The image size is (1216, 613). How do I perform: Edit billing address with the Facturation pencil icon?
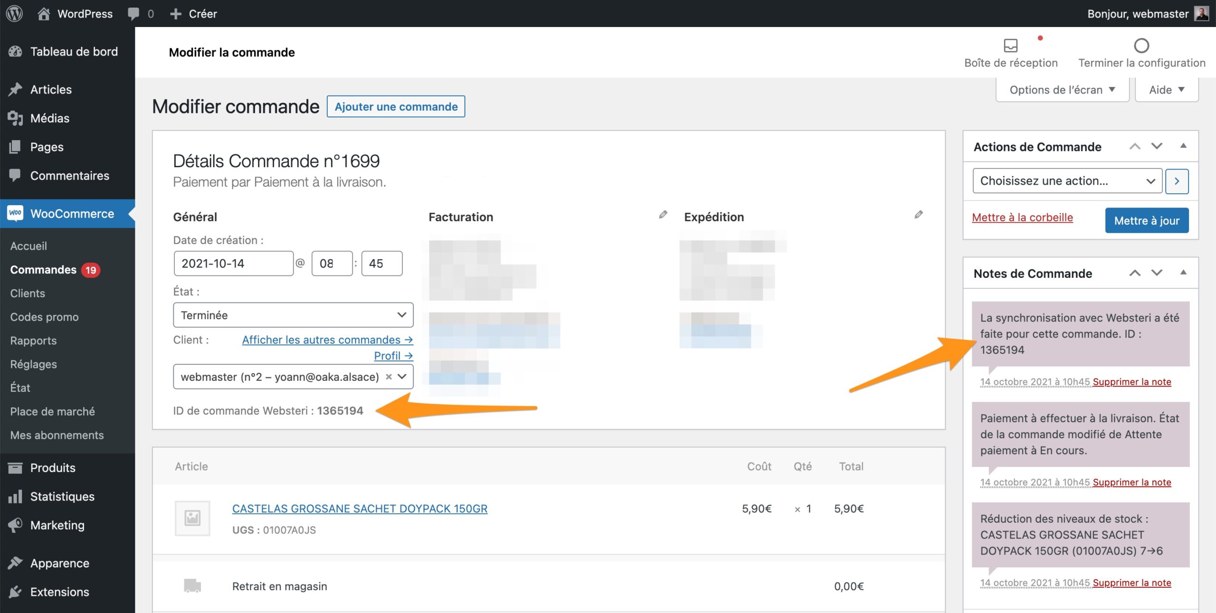tap(663, 215)
